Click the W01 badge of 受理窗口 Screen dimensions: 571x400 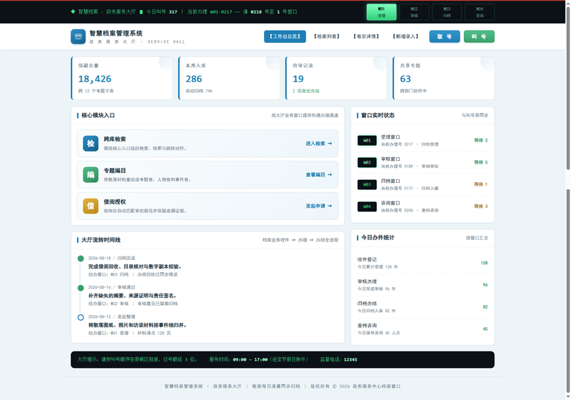click(367, 141)
